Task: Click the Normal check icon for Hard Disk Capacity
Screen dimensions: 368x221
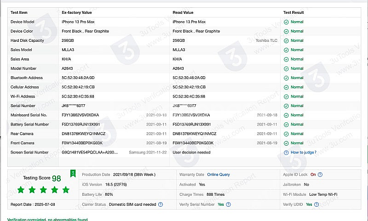Action: pos(286,41)
